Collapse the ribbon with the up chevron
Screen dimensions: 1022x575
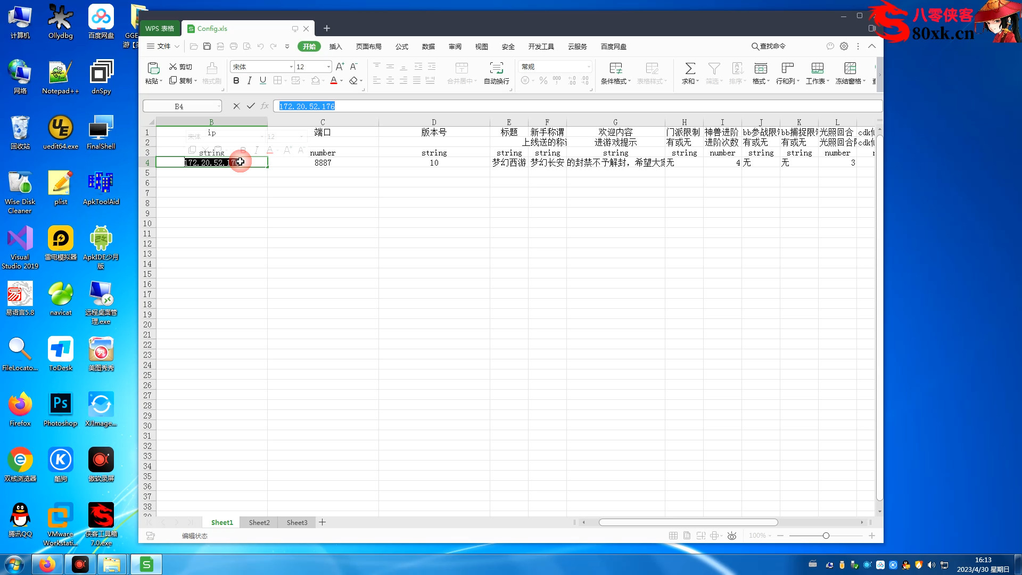coord(871,46)
